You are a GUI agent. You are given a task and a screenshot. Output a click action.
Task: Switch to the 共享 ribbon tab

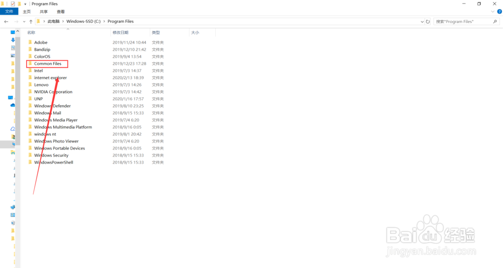[44, 12]
